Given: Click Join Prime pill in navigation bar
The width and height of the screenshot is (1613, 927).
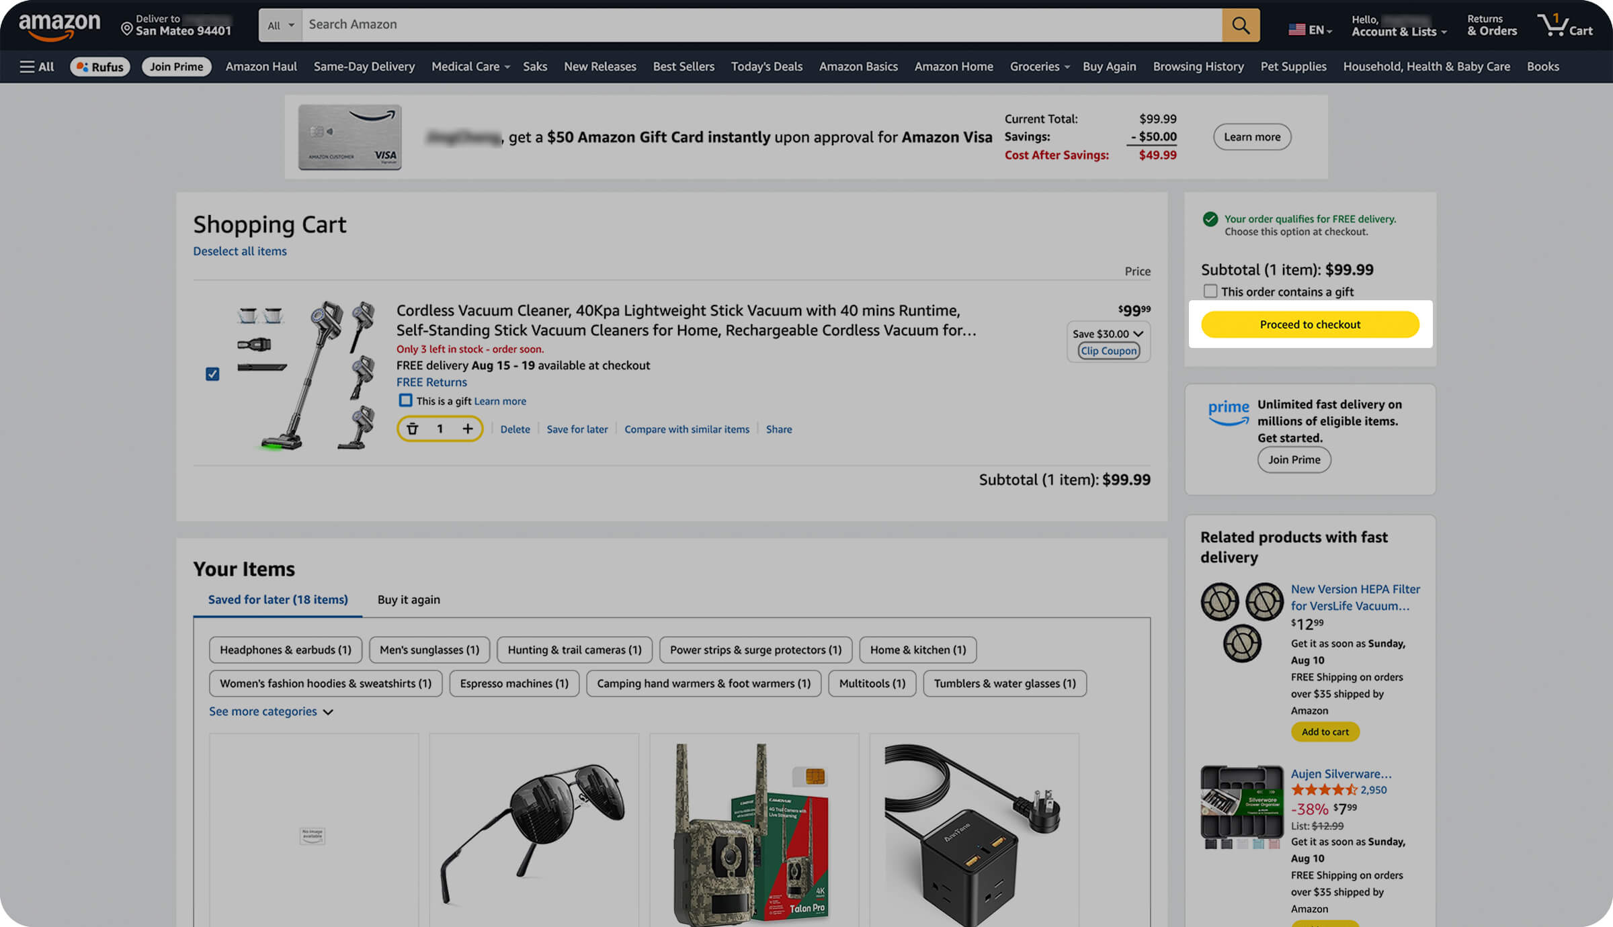Looking at the screenshot, I should [x=176, y=67].
